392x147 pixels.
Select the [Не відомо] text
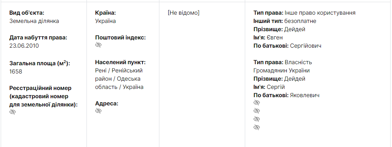tap(183, 13)
